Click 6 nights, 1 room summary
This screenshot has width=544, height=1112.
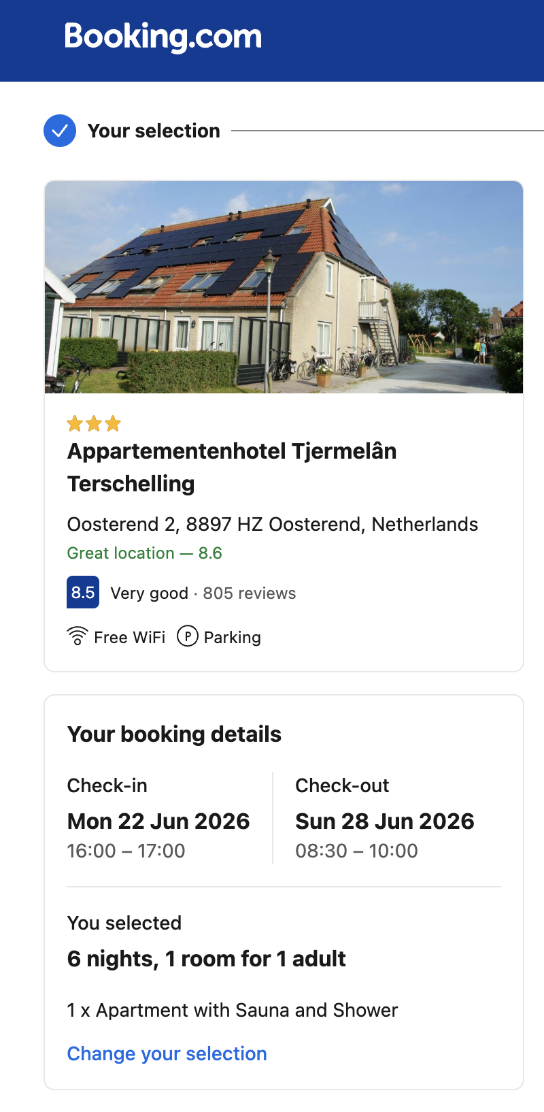click(206, 959)
